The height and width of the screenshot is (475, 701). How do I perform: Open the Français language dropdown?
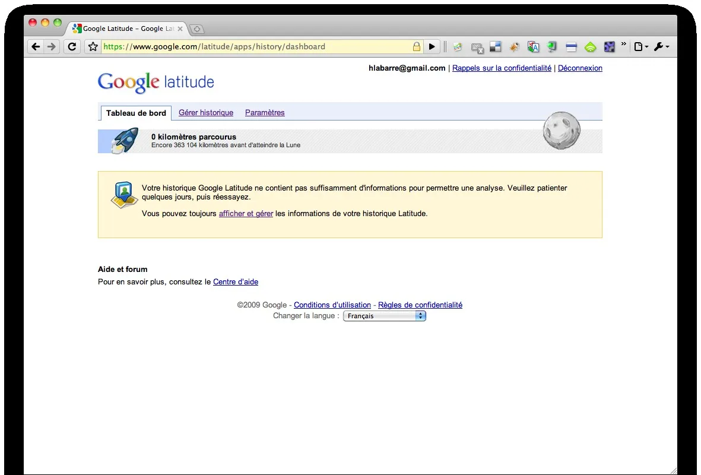[385, 316]
